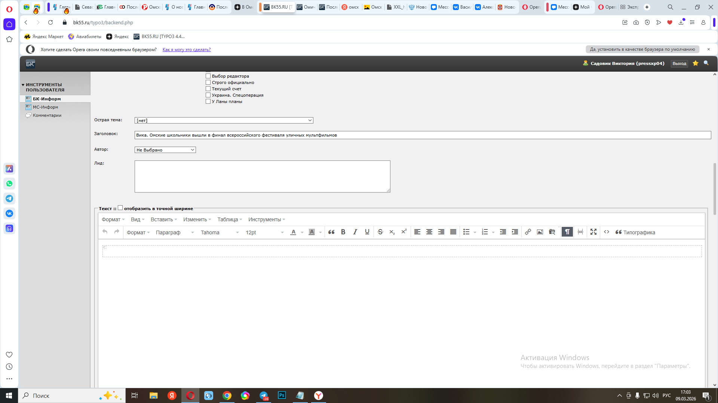Viewport: 718px width, 403px height.
Task: Expand the Автор selection dropdown
Action: pos(165,150)
